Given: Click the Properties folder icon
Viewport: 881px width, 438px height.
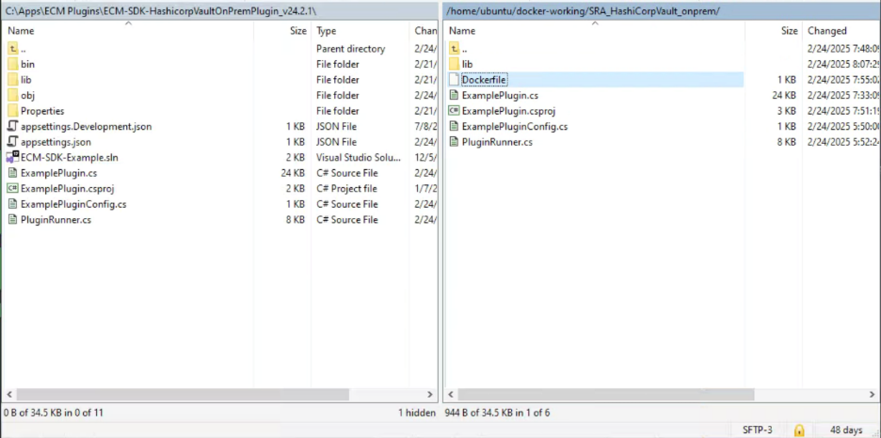Looking at the screenshot, I should pos(13,111).
